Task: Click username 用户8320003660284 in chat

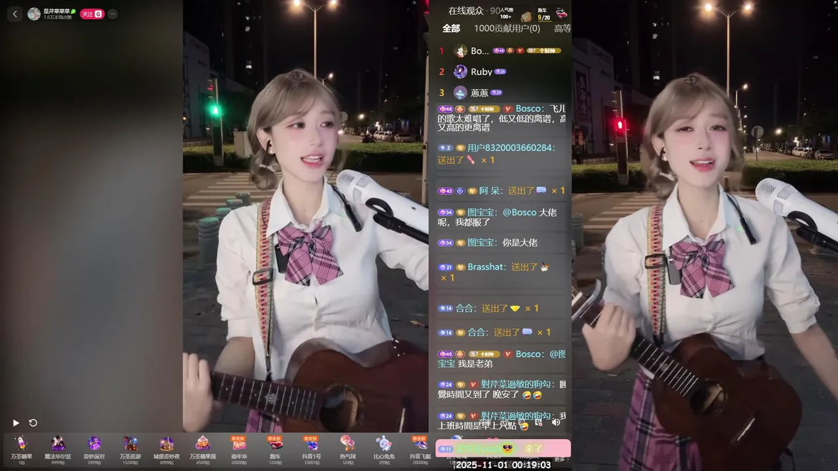Action: click(x=511, y=148)
